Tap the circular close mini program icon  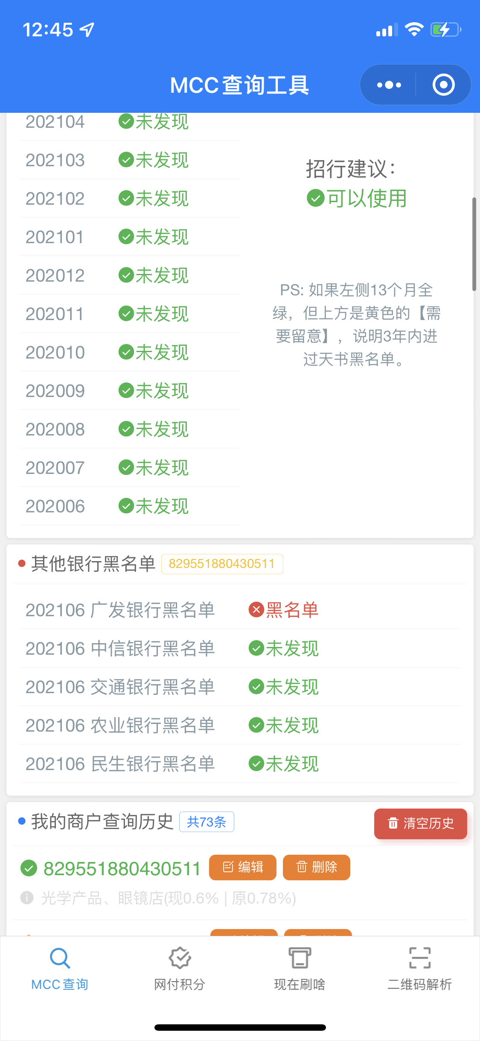tap(443, 85)
